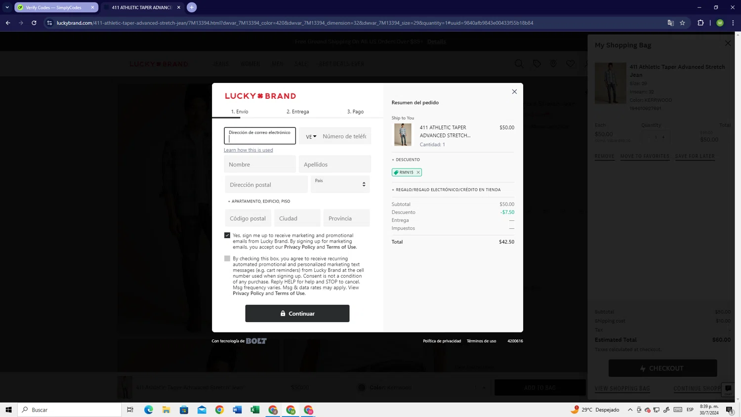Click the browser address bar URL
The height and width of the screenshot is (417, 741).
(x=295, y=23)
